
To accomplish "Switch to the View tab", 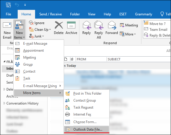I will pyautogui.click(x=92, y=14).
